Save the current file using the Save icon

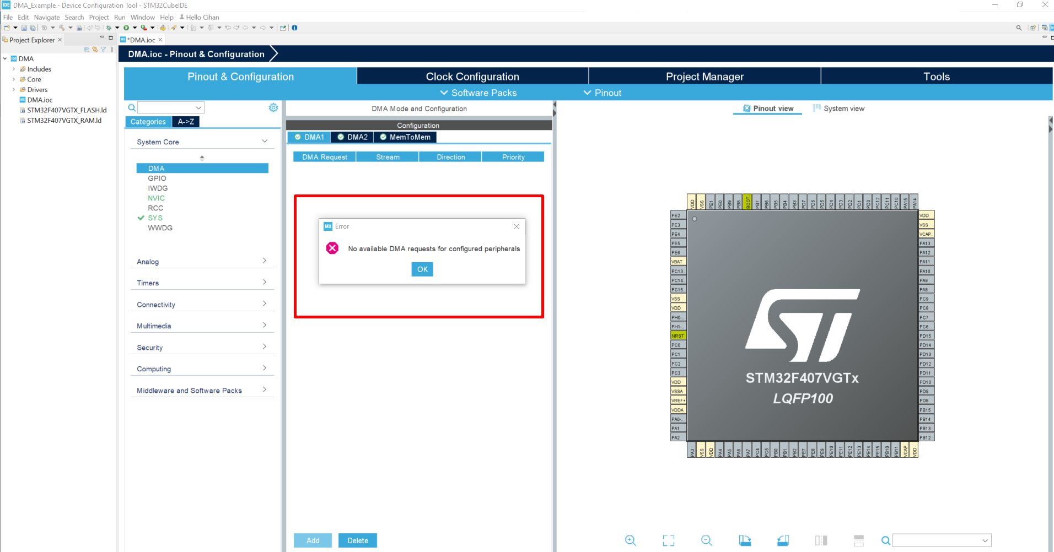[24, 28]
